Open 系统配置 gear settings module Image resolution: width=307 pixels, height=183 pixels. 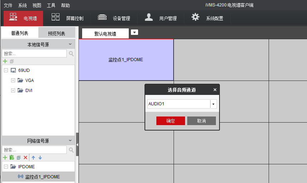pyautogui.click(x=207, y=18)
